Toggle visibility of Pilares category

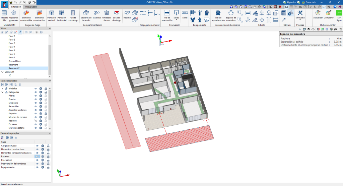click(x=36, y=96)
